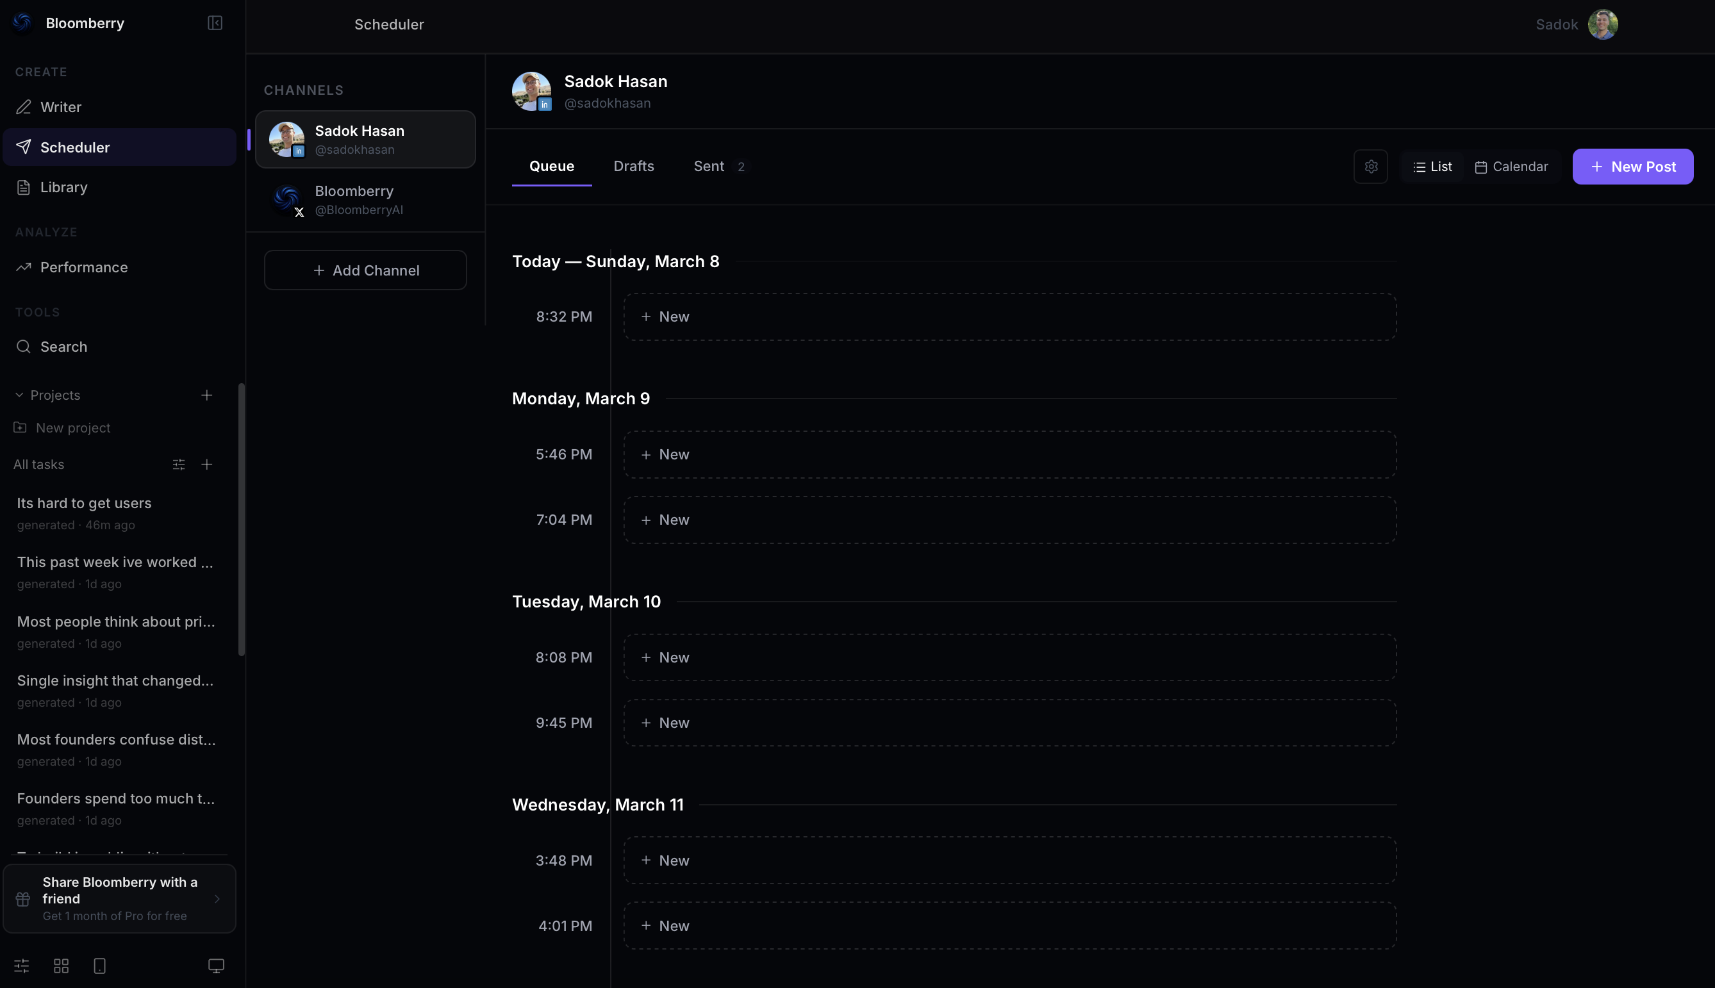Open the Sent tab
Image resolution: width=1715 pixels, height=988 pixels.
pos(720,166)
